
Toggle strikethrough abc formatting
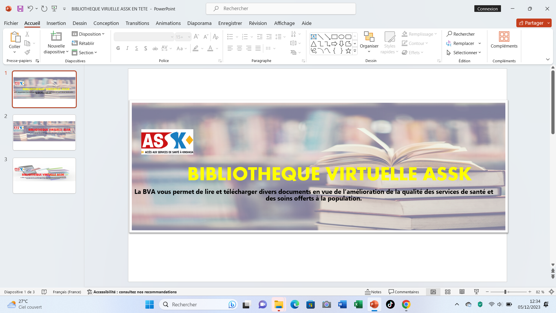click(155, 48)
